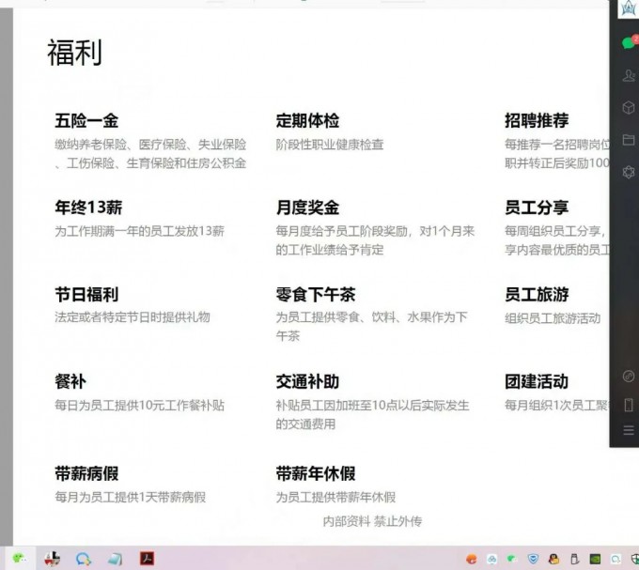Open WeChat chats icon with unread badge

click(629, 42)
